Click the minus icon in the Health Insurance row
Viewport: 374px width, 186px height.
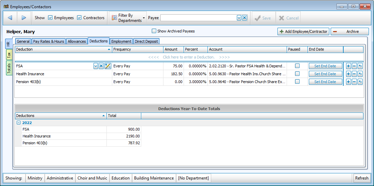[354, 74]
